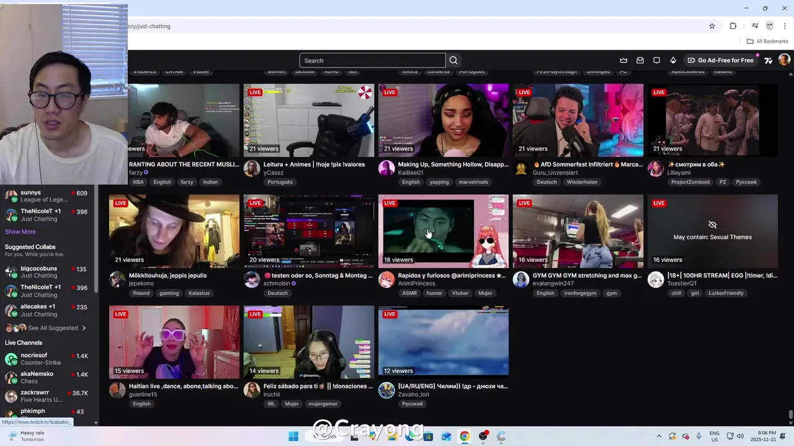Go Ad-Free for Free button

point(721,60)
